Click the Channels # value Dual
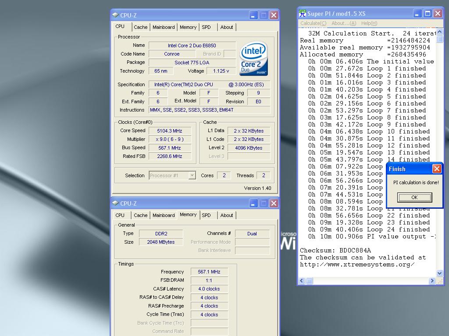The image size is (449, 336). [x=252, y=234]
